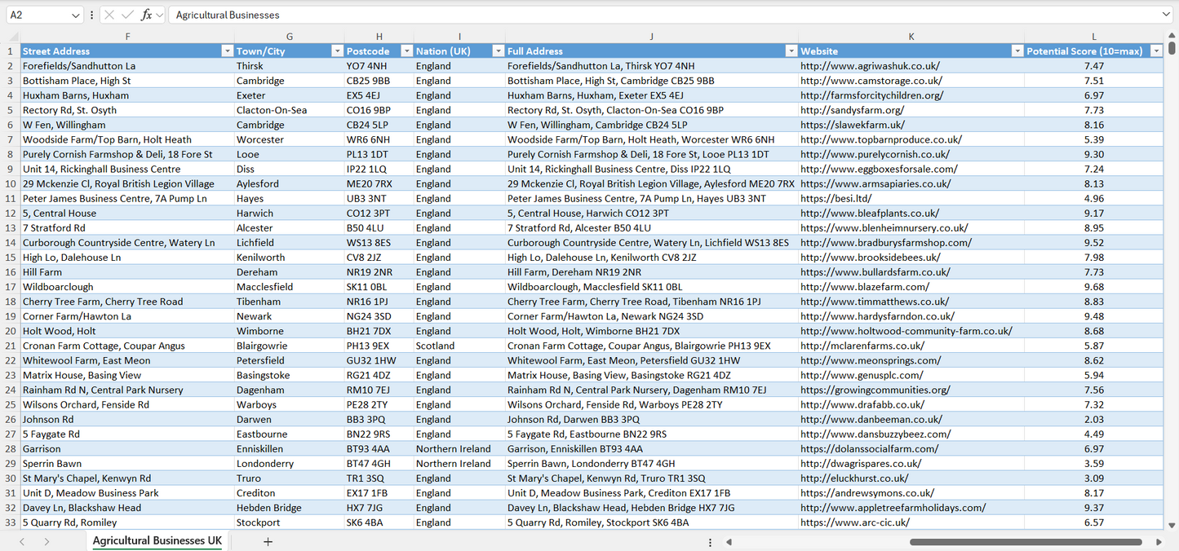Click the ellipsis near the horizontal scrollbar

tap(709, 541)
